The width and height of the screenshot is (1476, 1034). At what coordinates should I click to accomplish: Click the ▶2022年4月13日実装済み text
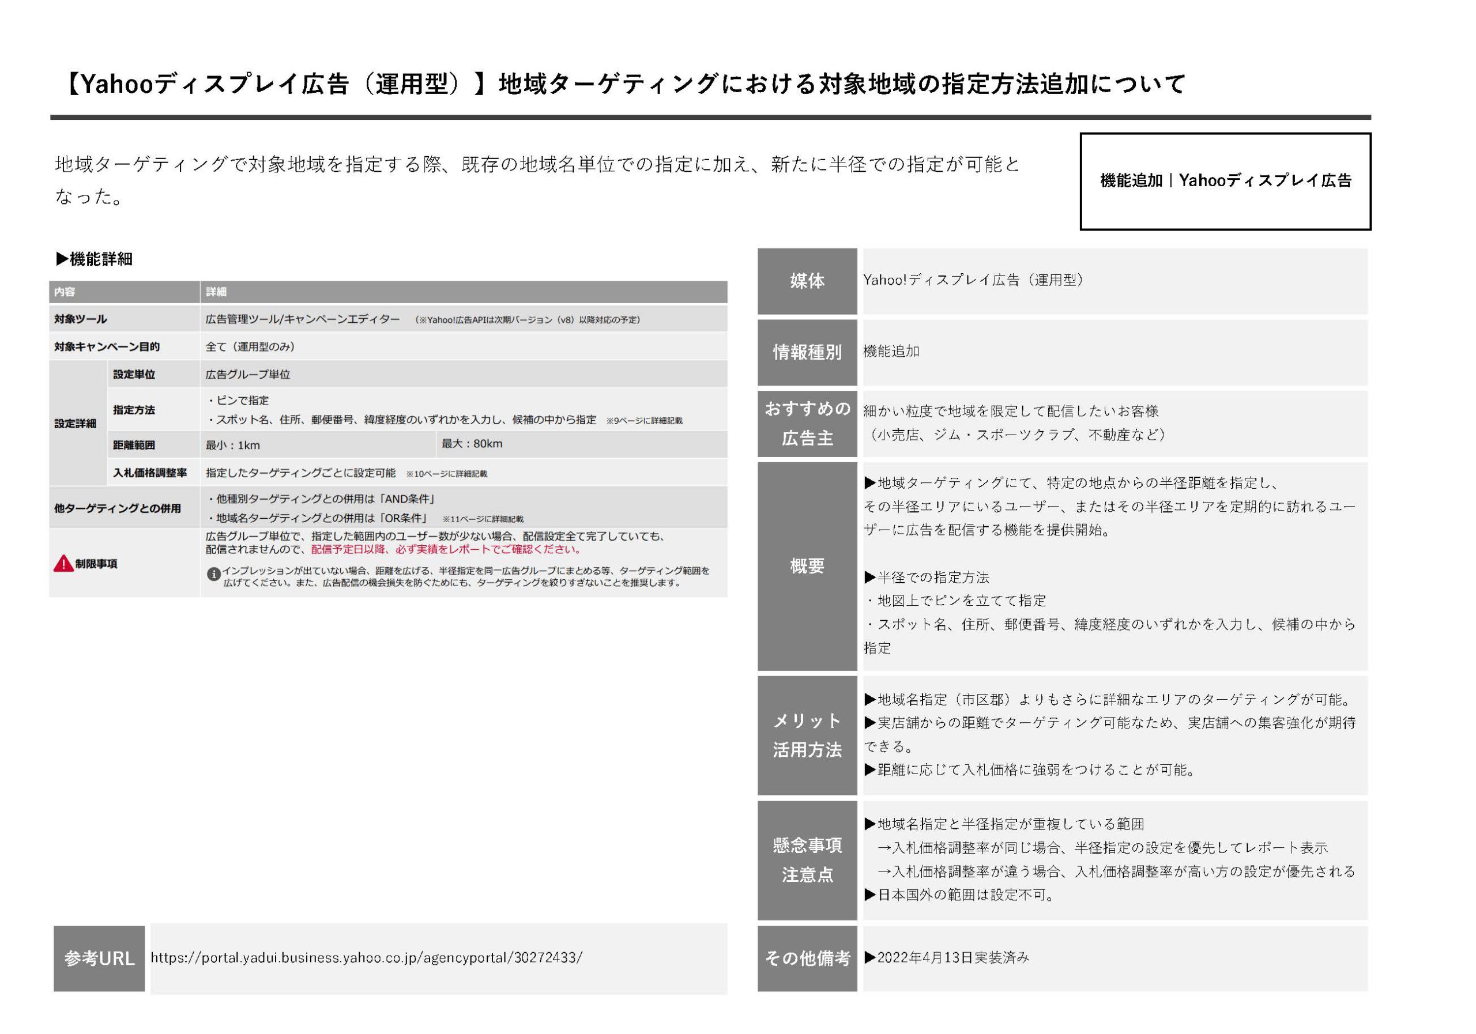pos(946,957)
